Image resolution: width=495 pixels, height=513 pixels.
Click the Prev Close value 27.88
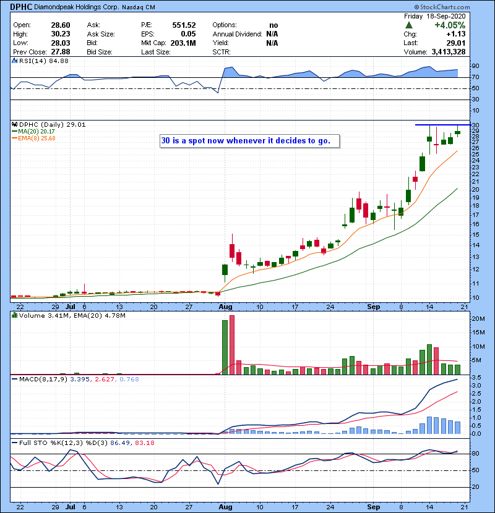coord(61,52)
